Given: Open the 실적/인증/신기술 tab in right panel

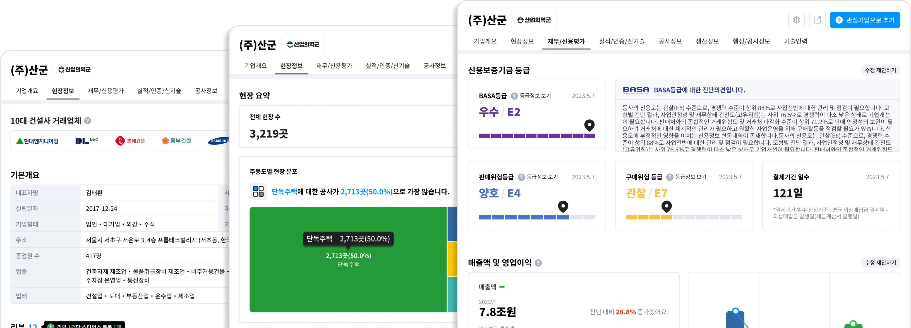Looking at the screenshot, I should tap(621, 41).
